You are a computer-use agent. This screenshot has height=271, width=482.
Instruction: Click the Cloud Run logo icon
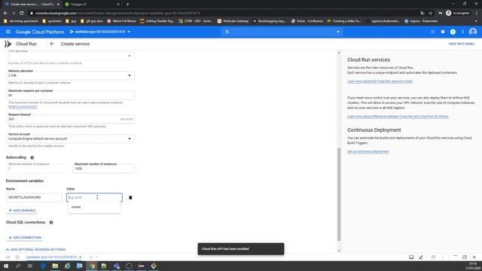click(8, 44)
